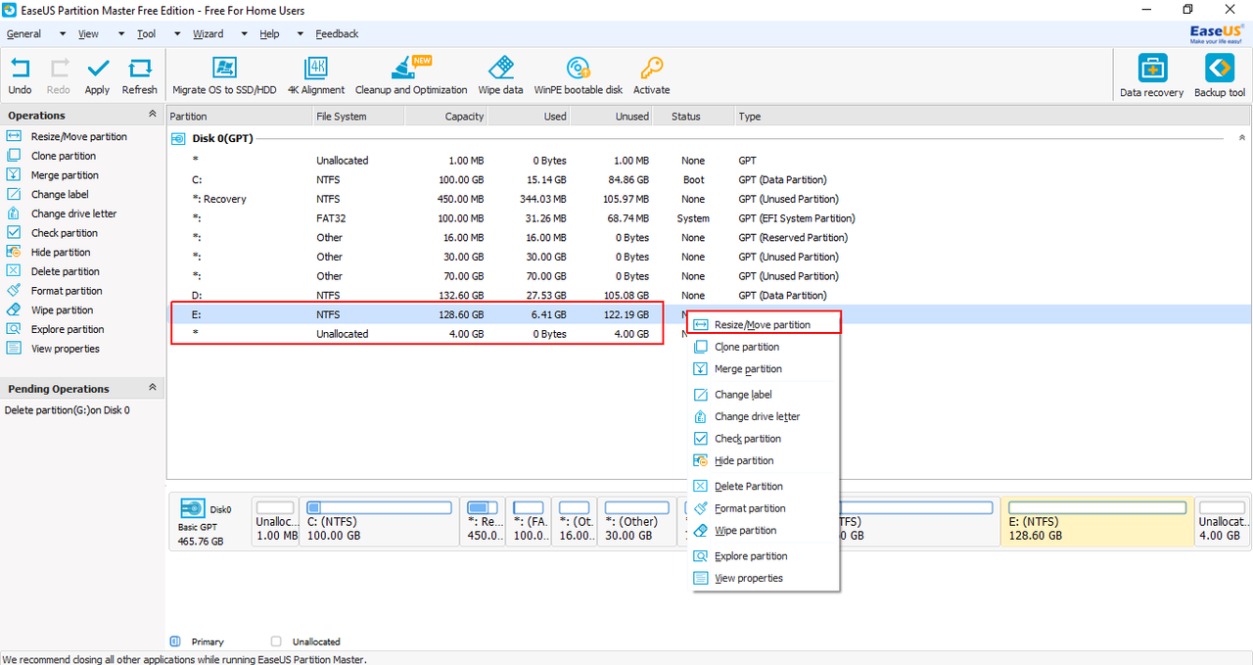Viewport: 1253px width, 665px height.
Task: Choose Delete Partition from context menu
Action: (x=765, y=486)
